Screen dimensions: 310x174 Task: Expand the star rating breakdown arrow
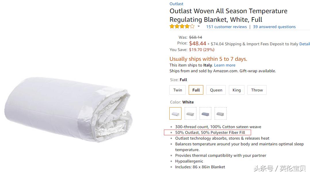[x=198, y=26]
